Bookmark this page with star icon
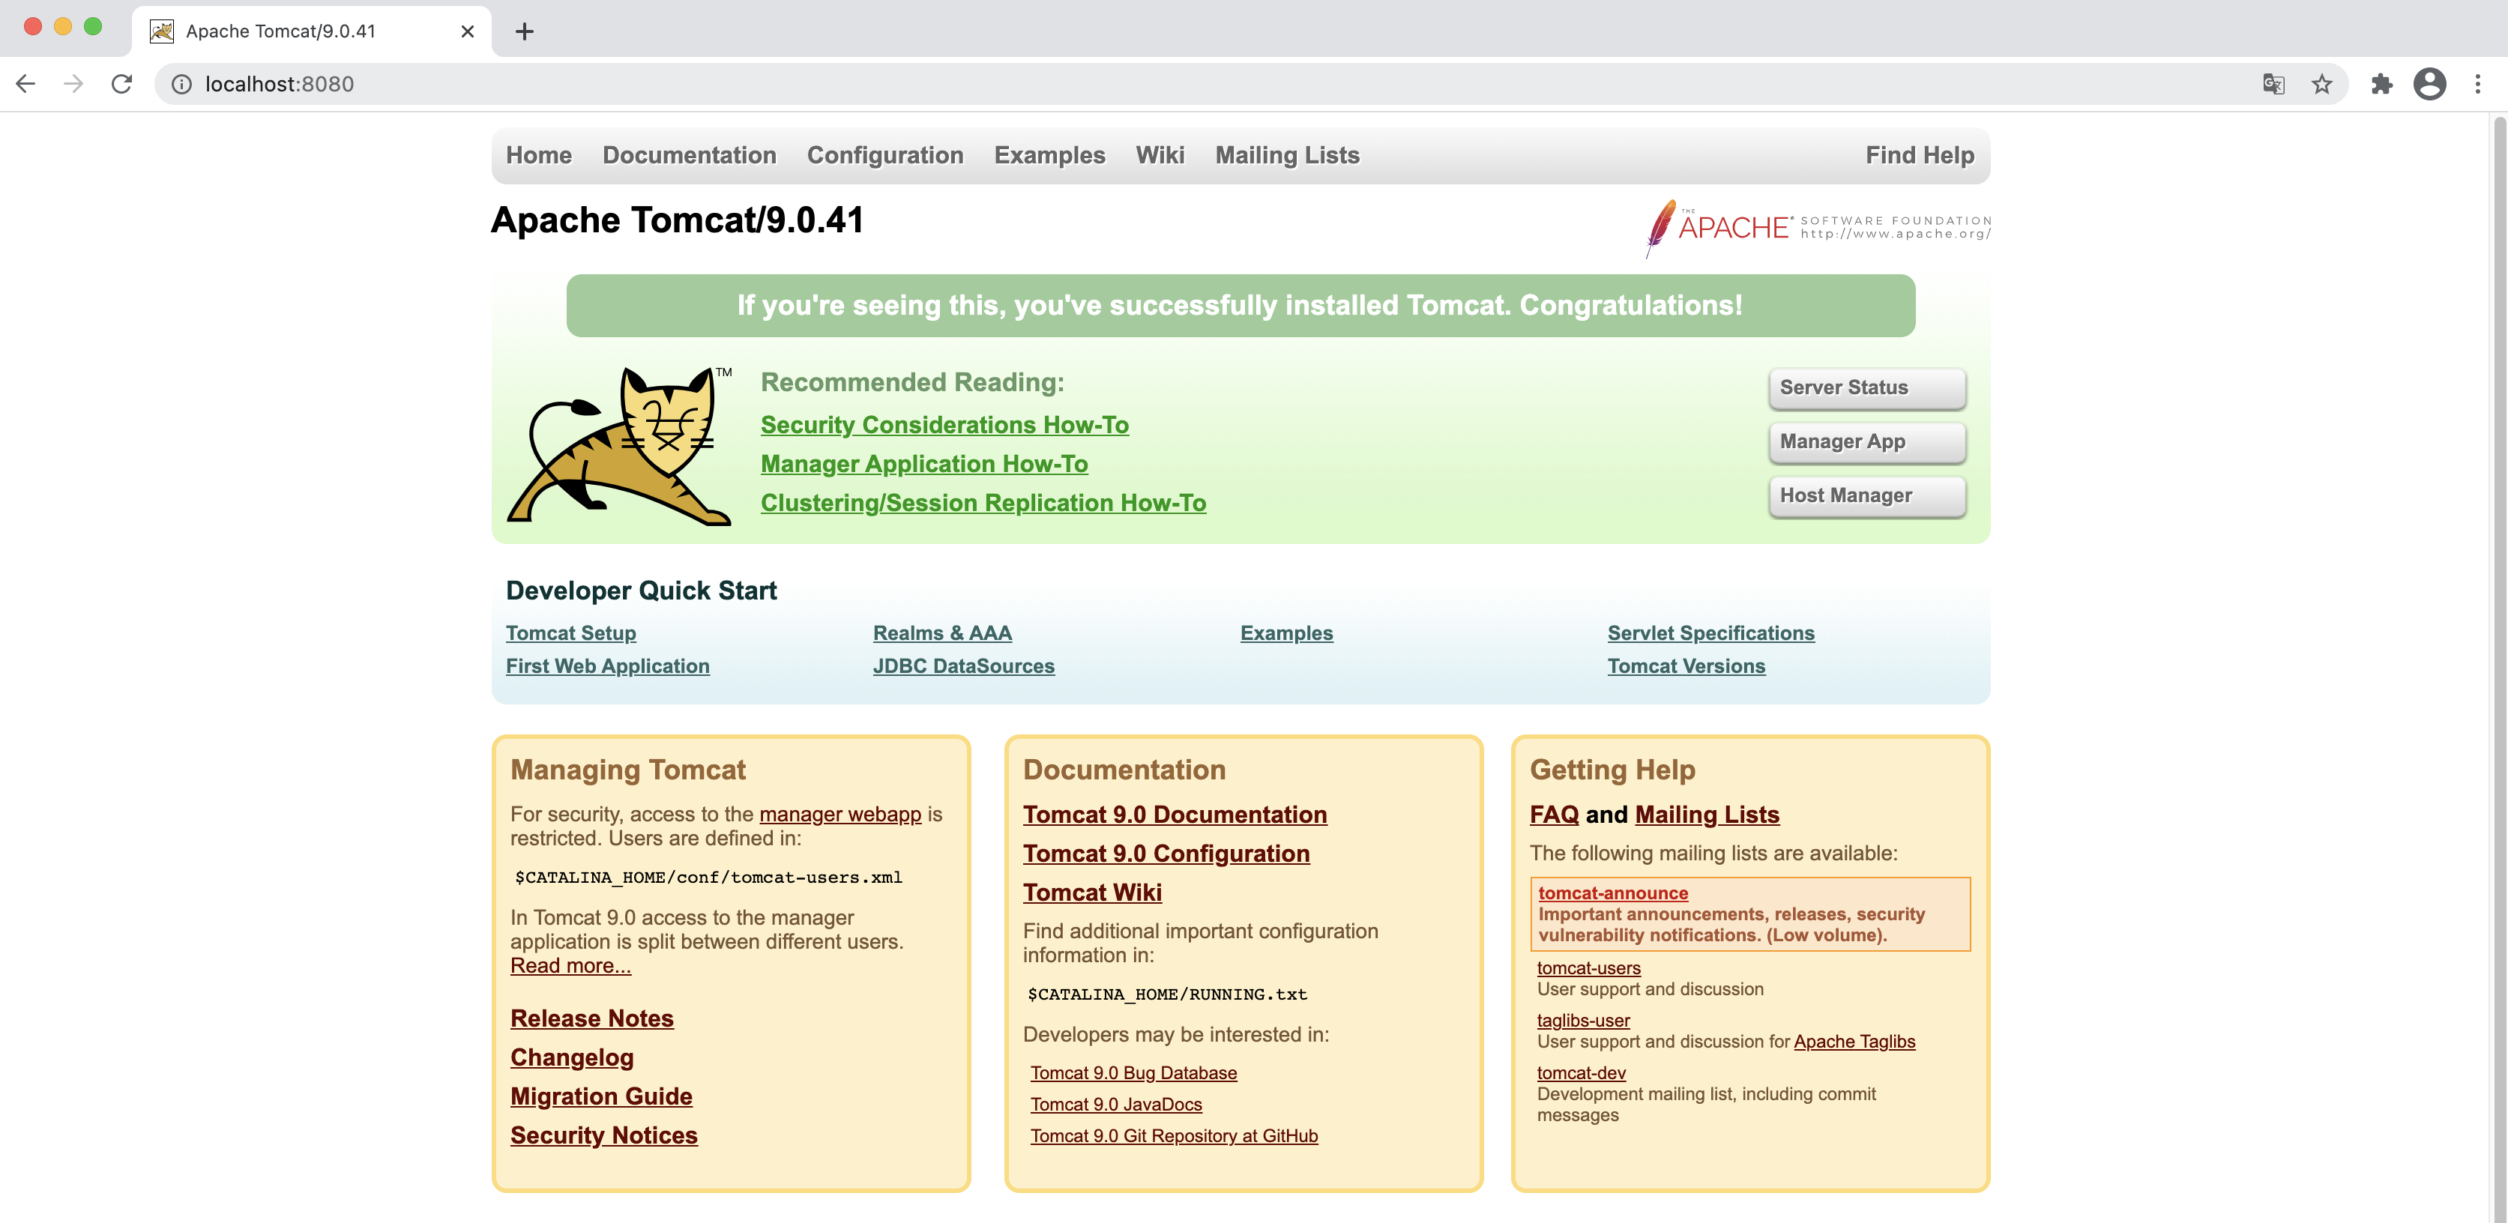Image resolution: width=2508 pixels, height=1223 pixels. coord(2322,84)
